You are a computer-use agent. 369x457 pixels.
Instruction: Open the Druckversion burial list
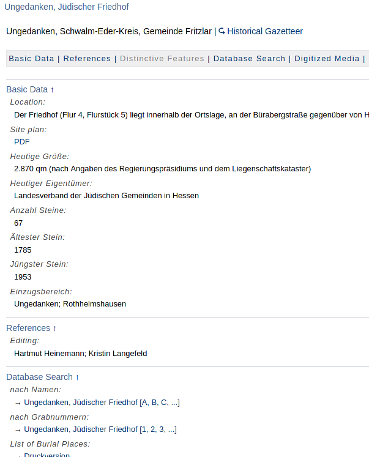[x=47, y=455]
